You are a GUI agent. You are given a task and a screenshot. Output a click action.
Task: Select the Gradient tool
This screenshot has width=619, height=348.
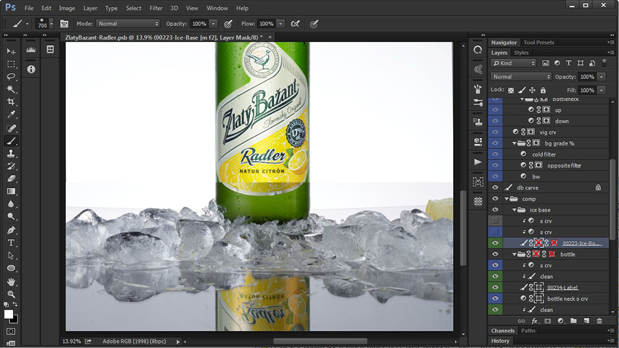(x=11, y=191)
